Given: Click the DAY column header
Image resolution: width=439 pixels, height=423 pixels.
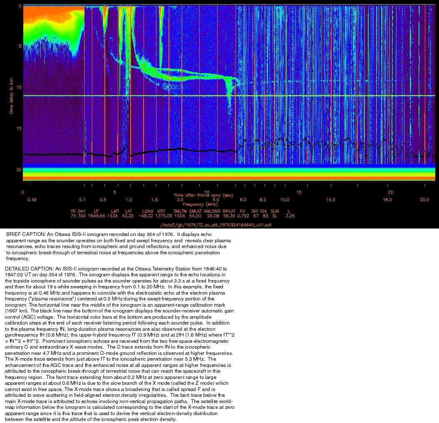Looking at the screenshot, I should (x=82, y=211).
